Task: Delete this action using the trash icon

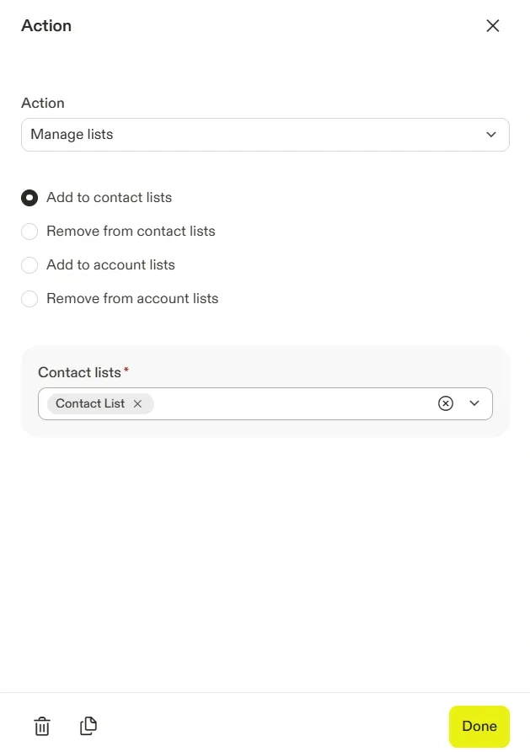Action: point(42,726)
